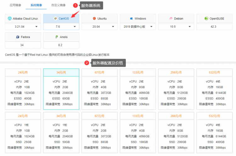This screenshot has height=156, width=236.
Task: Expand Debian 10.5 version dropdown
Action: 190,27
